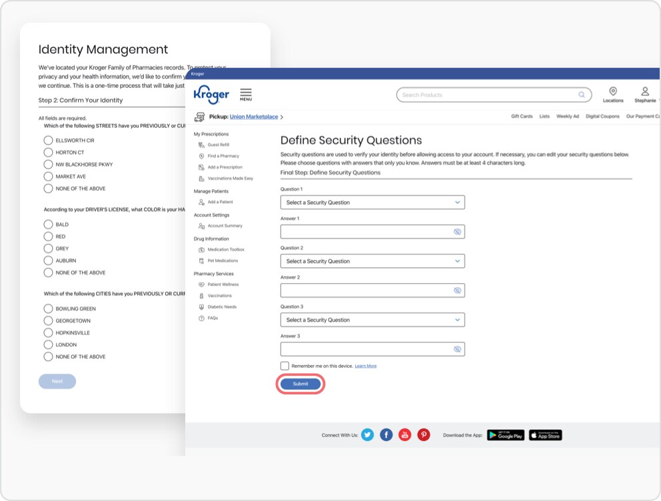Toggle visibility eye for Answer 1
The image size is (661, 501).
(x=457, y=232)
